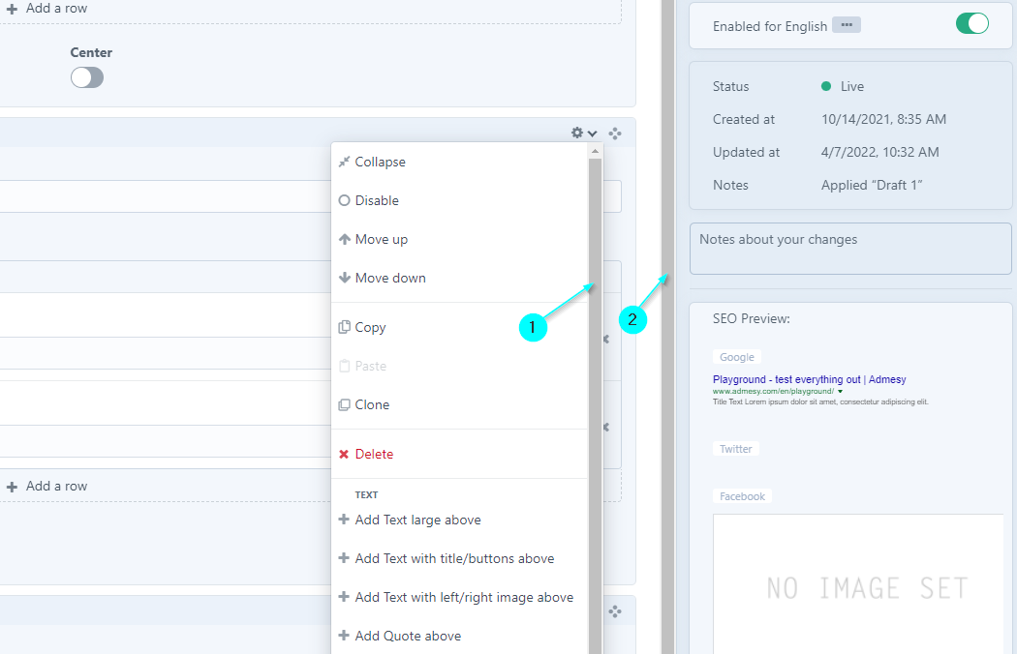
Task: Choose Add Quote above
Action: pos(459,636)
